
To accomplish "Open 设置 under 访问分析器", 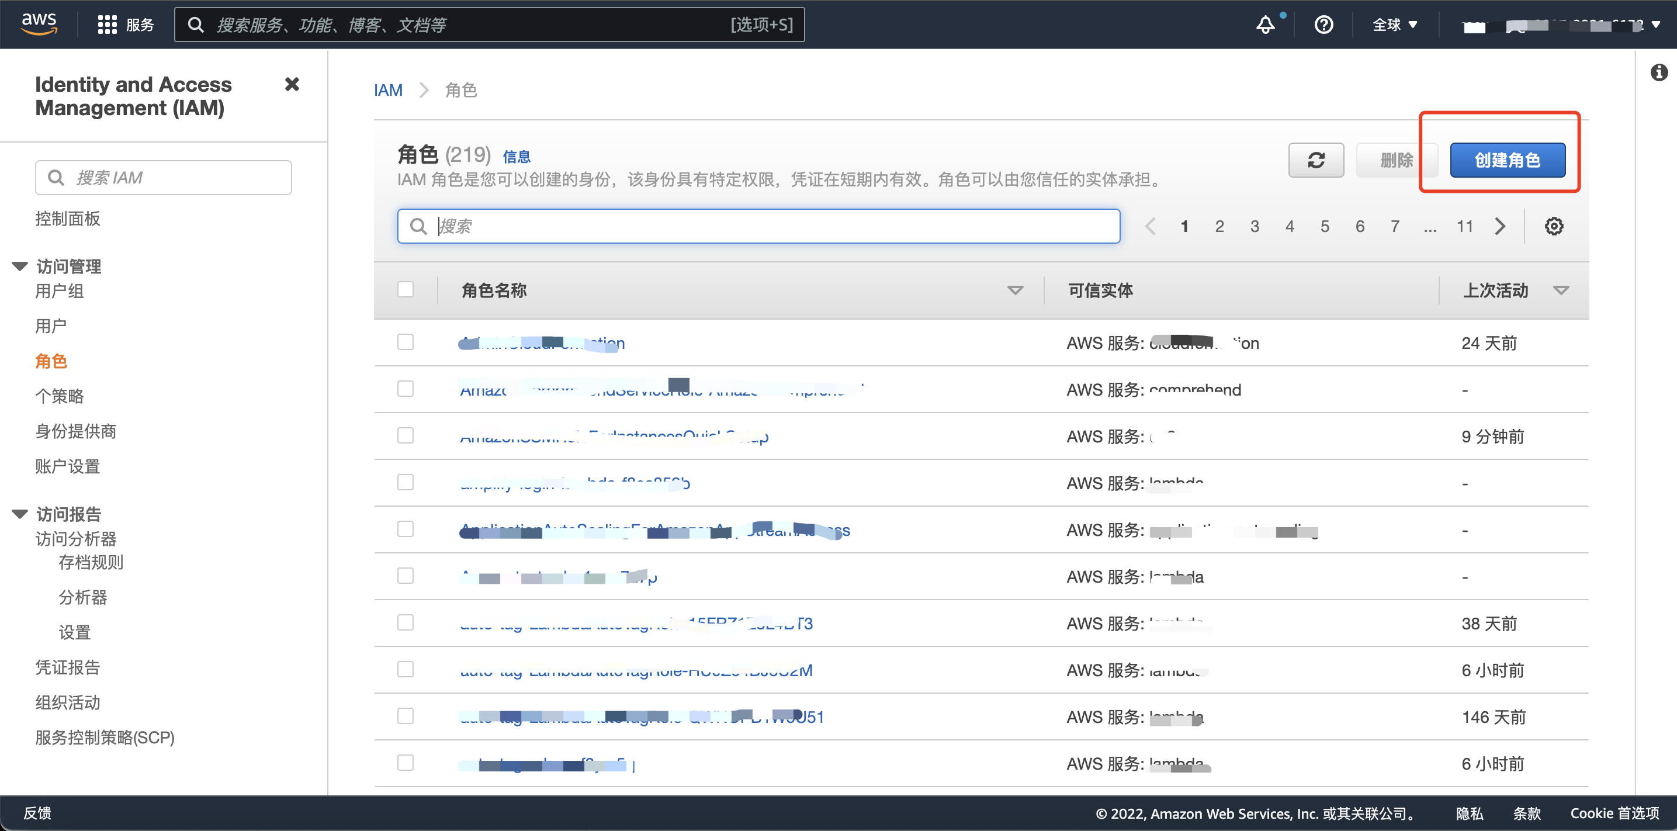I will coord(75,633).
